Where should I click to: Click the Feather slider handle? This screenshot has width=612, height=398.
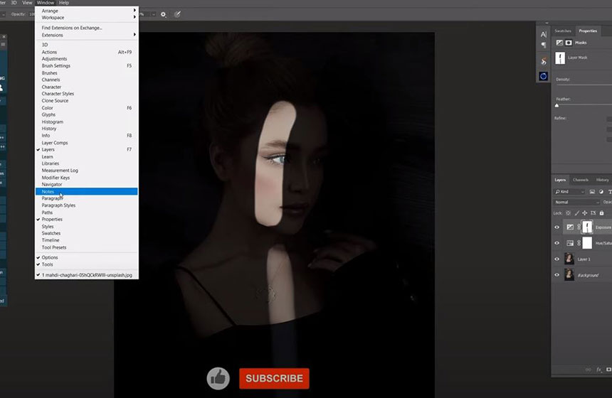click(x=556, y=105)
